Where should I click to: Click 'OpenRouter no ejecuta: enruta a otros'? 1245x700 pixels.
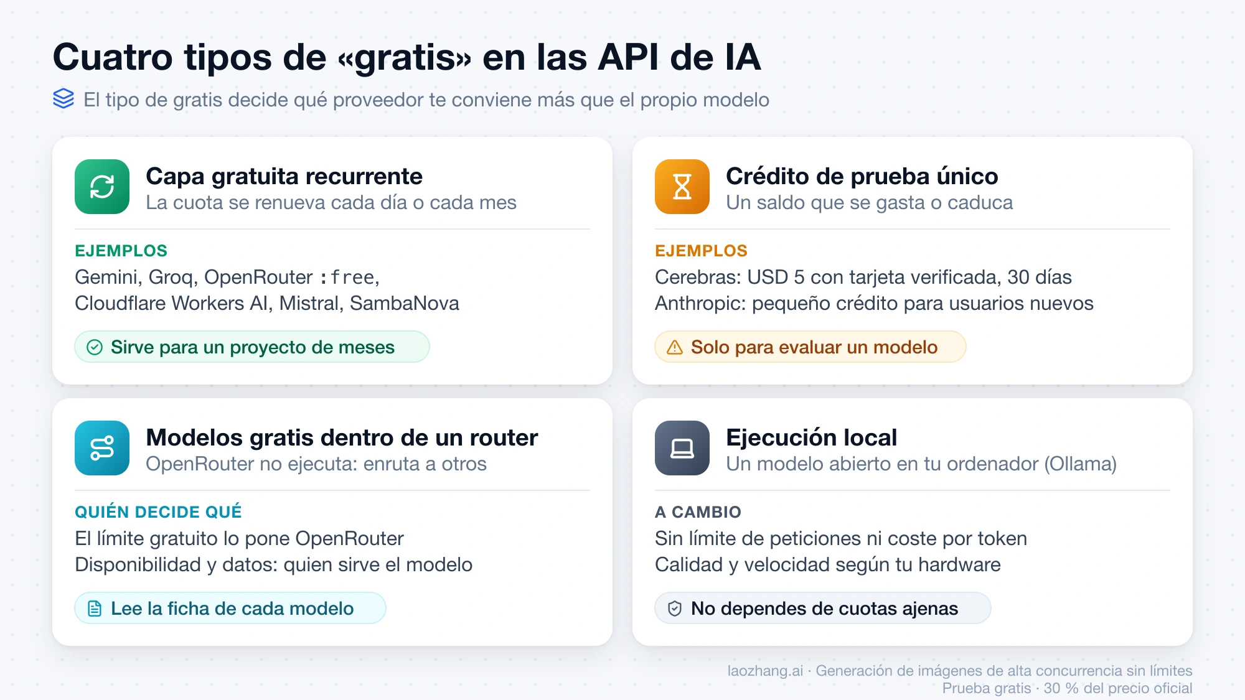(316, 464)
